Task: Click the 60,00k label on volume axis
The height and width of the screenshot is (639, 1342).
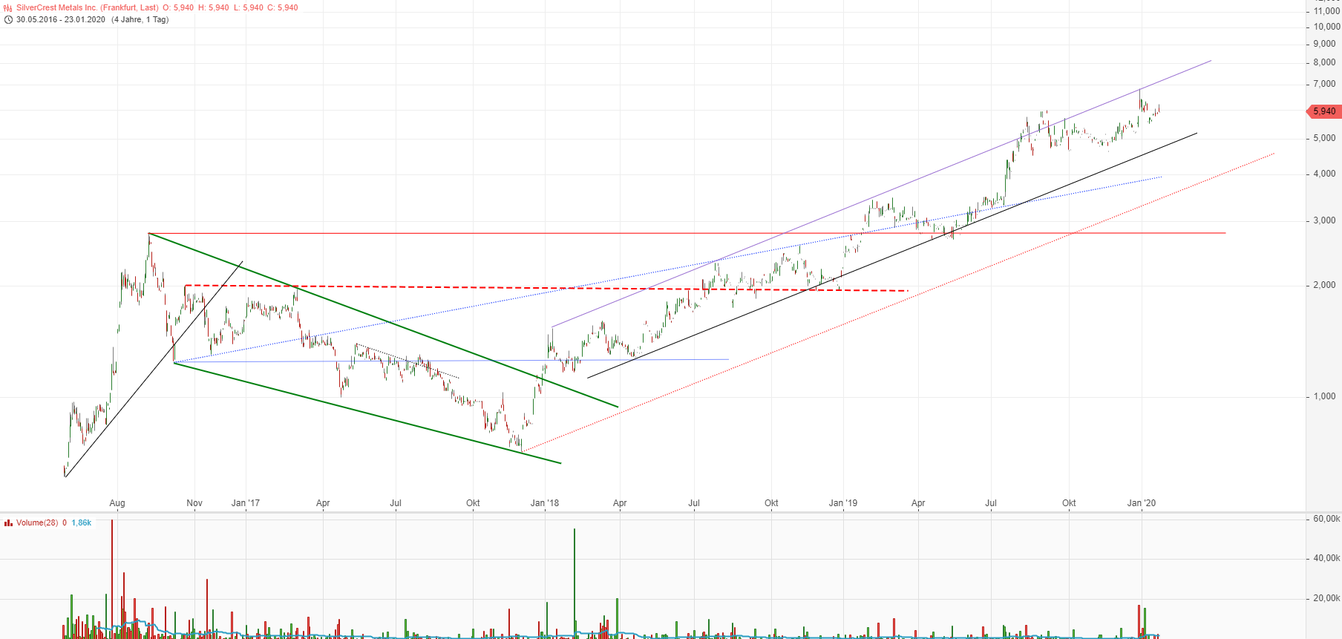Action: click(x=1326, y=519)
